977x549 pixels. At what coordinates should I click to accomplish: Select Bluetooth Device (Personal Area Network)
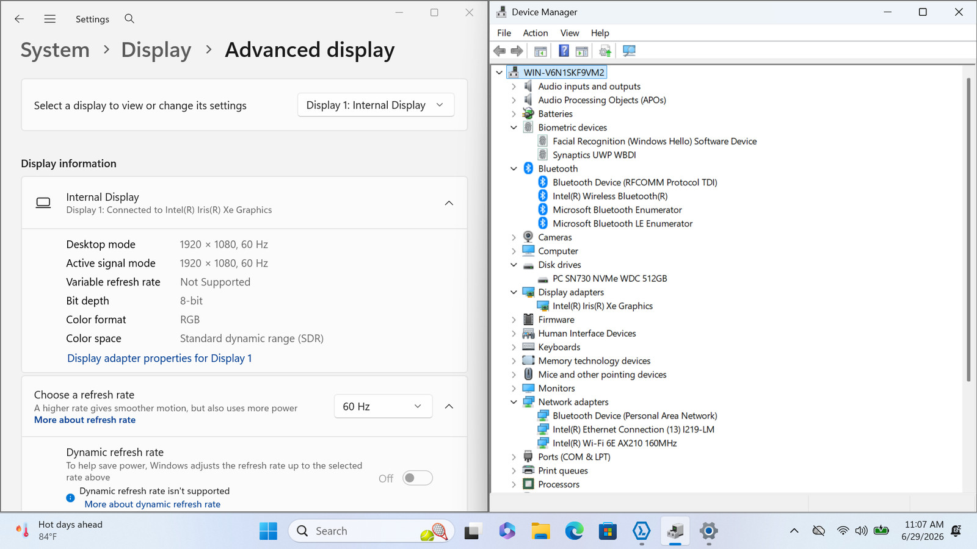click(635, 416)
